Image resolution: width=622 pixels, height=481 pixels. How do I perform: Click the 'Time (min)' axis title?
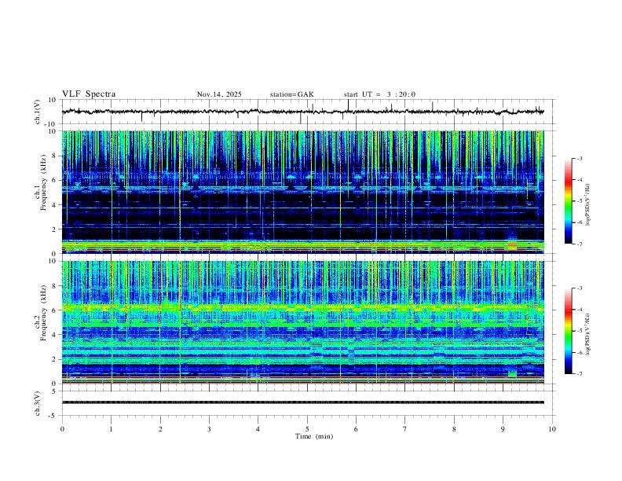(x=314, y=436)
